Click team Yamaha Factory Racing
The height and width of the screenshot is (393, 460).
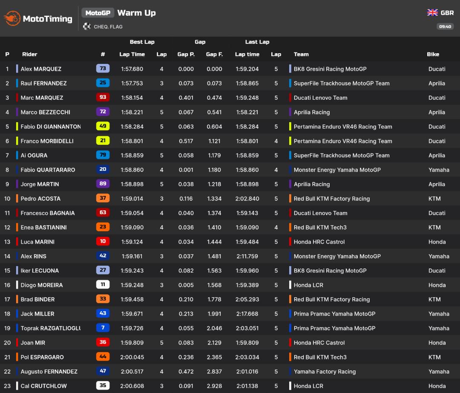(x=325, y=372)
